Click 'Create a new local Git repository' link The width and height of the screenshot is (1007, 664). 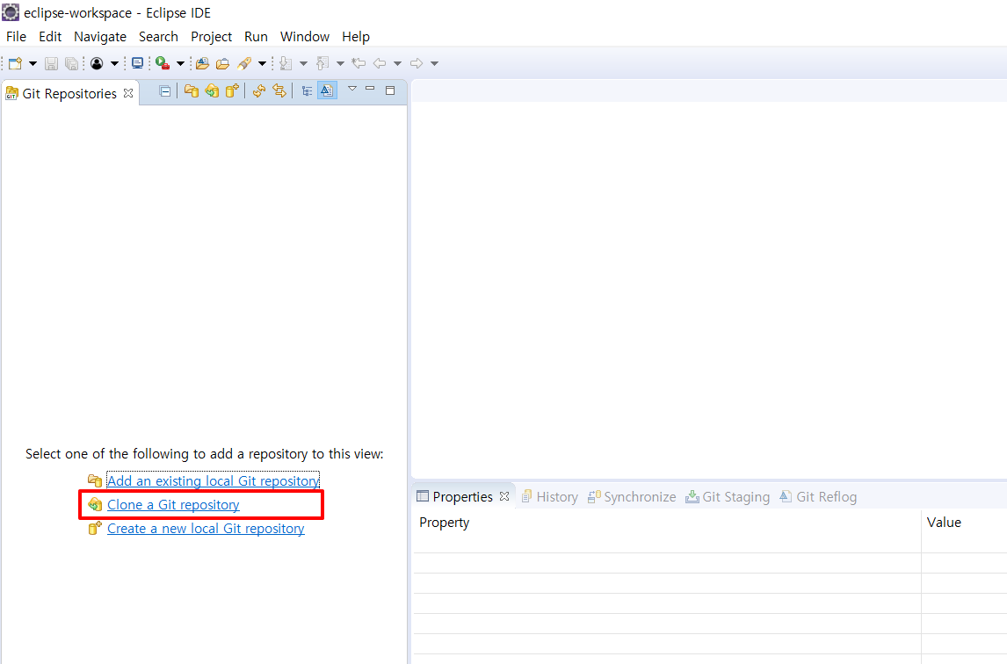click(x=206, y=529)
